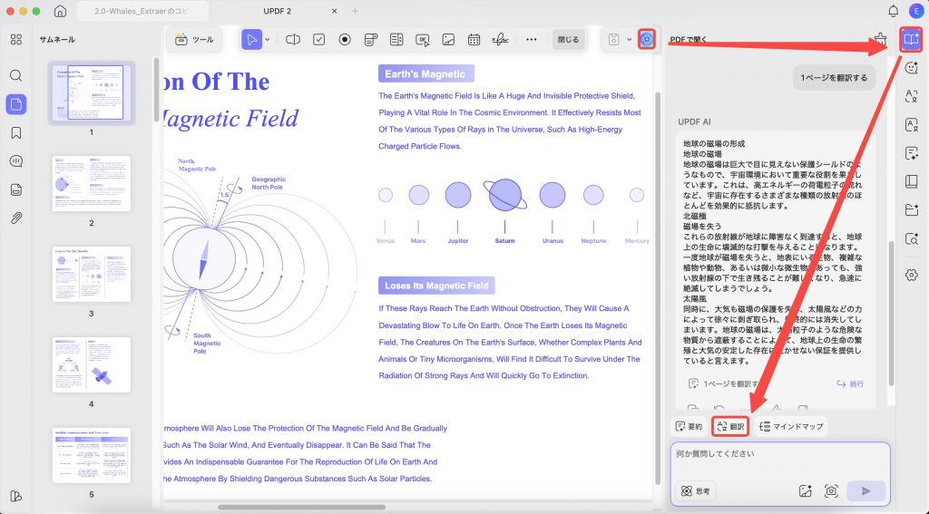Click the horizontal scrollbar below the document

301,507
